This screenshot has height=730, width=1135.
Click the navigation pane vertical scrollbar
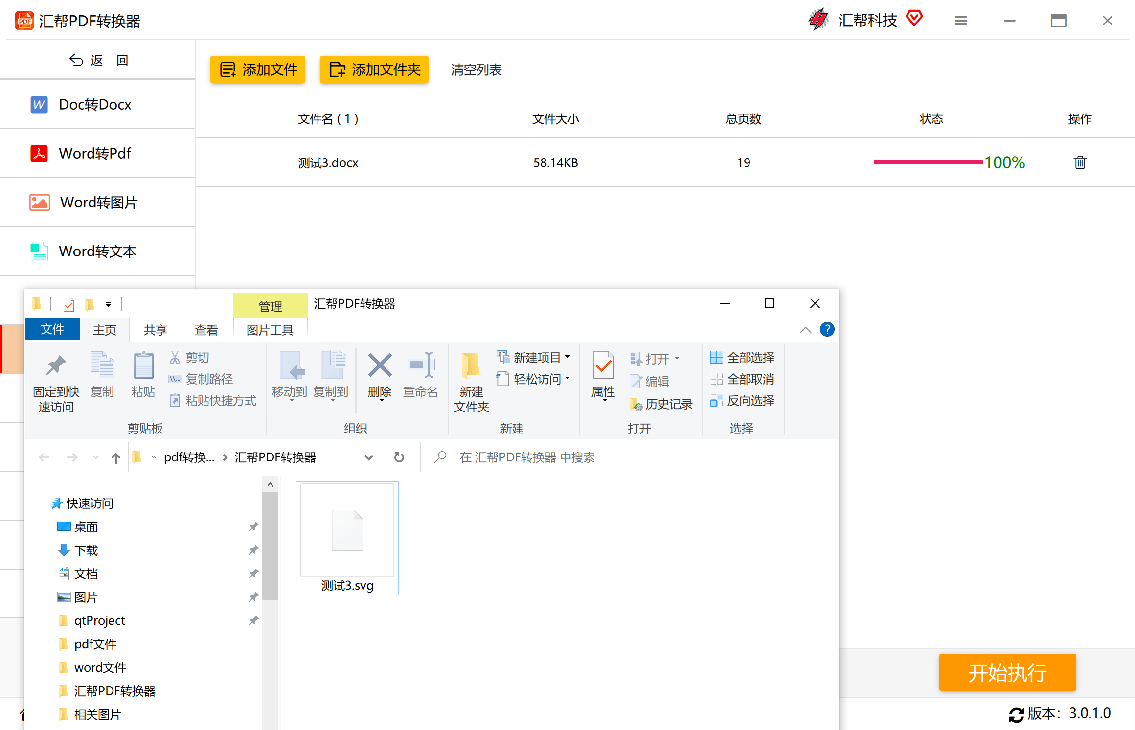[270, 546]
